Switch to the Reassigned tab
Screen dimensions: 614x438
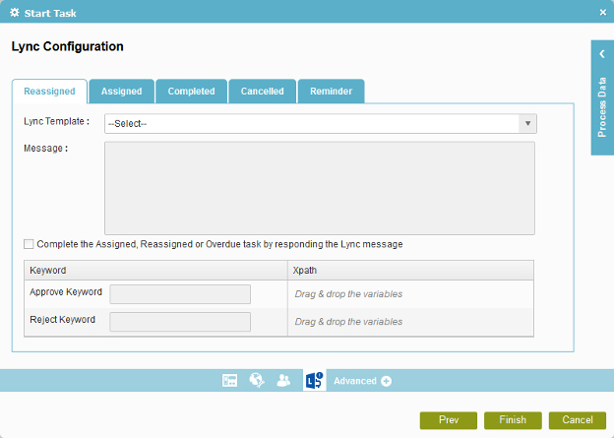[49, 92]
